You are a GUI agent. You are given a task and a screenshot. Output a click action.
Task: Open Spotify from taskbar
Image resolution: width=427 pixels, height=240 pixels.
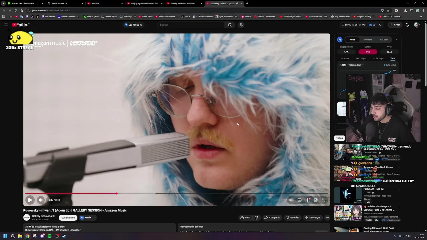coord(49,236)
